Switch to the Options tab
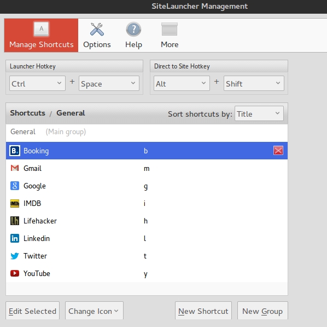The width and height of the screenshot is (327, 327). pyautogui.click(x=97, y=35)
